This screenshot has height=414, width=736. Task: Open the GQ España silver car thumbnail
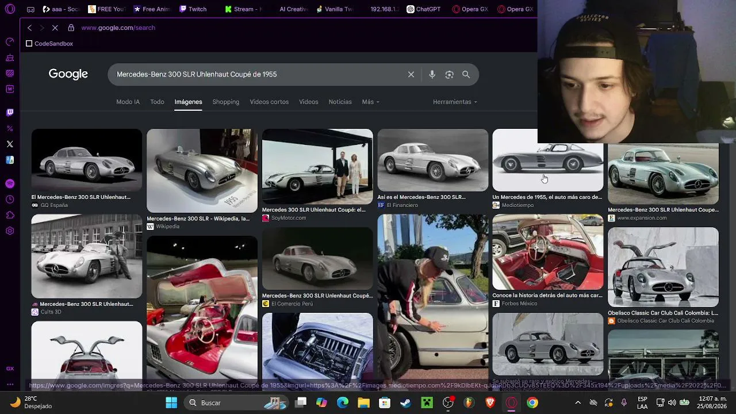tap(87, 160)
